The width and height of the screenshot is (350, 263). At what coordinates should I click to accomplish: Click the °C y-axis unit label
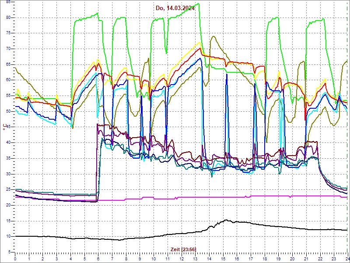tap(5, 127)
